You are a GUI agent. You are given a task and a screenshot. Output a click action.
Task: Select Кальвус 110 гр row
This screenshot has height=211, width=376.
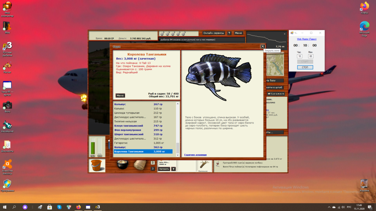[x=143, y=109]
